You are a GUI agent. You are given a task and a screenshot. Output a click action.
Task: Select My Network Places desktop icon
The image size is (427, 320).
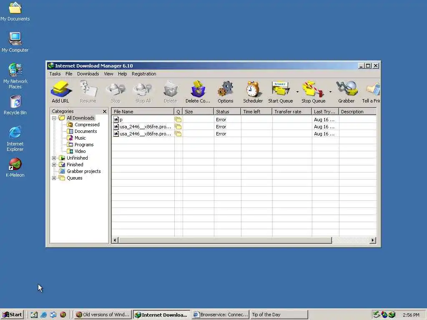point(15,76)
